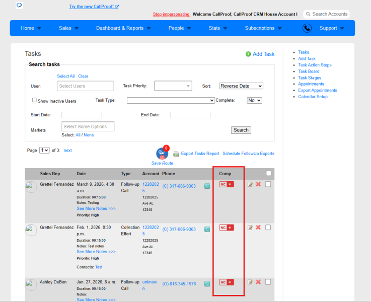This screenshot has width=371, height=302.
Task: Toggle NC complete switch for March 9 task
Action: tap(227, 184)
